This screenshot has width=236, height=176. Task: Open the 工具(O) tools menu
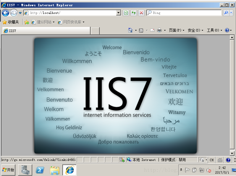[x=214, y=30]
